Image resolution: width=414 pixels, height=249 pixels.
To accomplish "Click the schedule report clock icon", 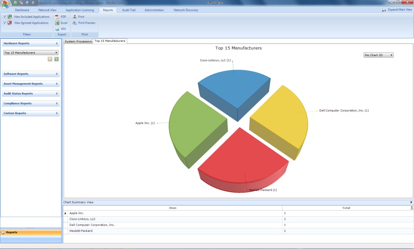I will click(50, 59).
